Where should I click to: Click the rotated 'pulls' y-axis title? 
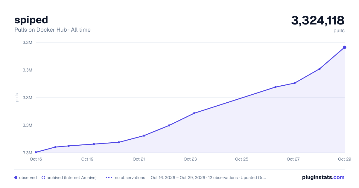[x=17, y=98]
